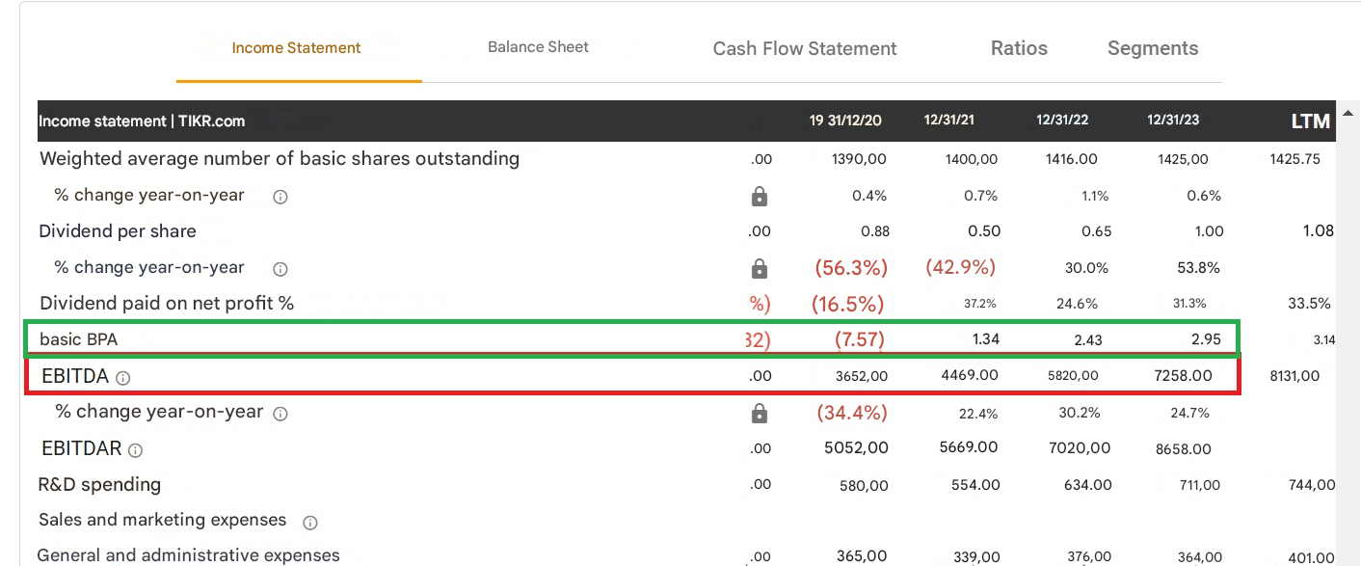Viewport: 1361px width, 566px height.
Task: Click the info icon next to EBITDA
Action: (x=122, y=378)
